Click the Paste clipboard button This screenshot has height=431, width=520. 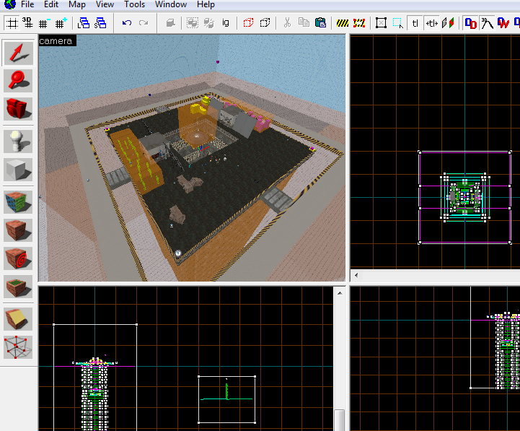click(320, 23)
